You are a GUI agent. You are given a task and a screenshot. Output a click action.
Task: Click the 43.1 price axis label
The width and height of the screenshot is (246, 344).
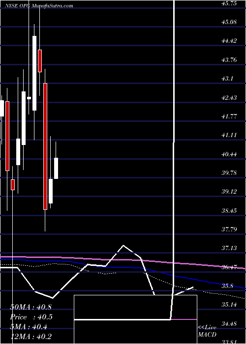[x=227, y=79]
